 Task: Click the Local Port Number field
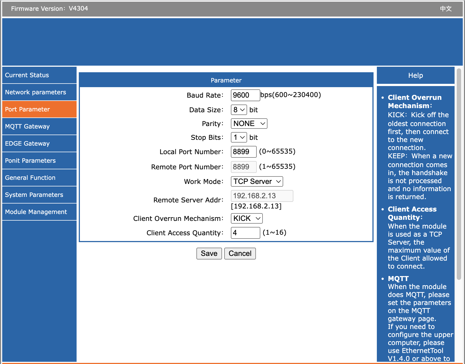(x=244, y=152)
